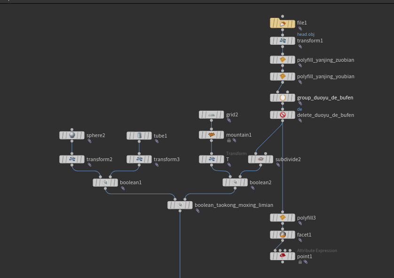Click the sphere2 node icon
Image resolution: width=394 pixels, height=278 pixels.
72,135
